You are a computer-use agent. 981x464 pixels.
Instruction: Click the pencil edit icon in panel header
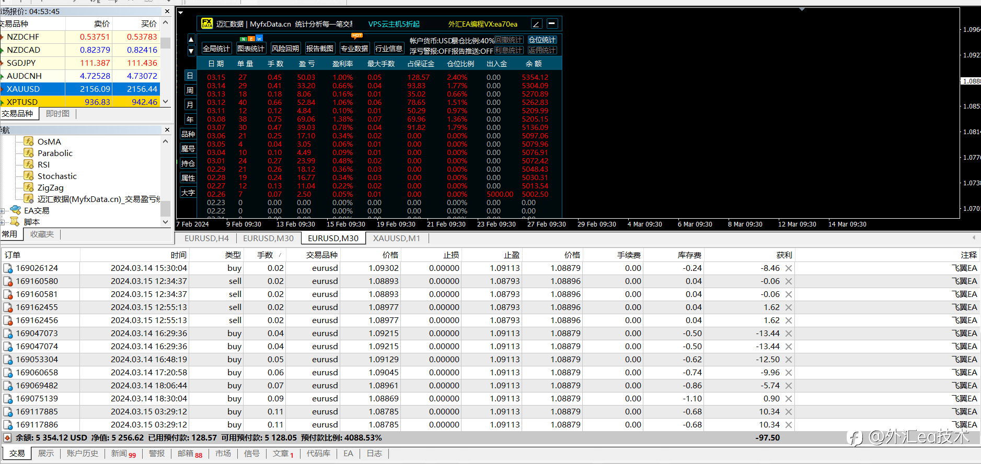coord(536,24)
